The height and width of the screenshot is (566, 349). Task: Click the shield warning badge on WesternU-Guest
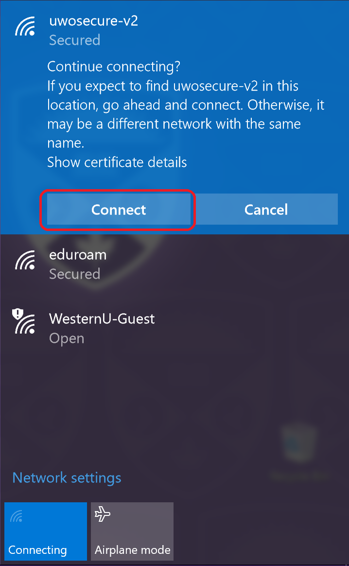pyautogui.click(x=17, y=314)
